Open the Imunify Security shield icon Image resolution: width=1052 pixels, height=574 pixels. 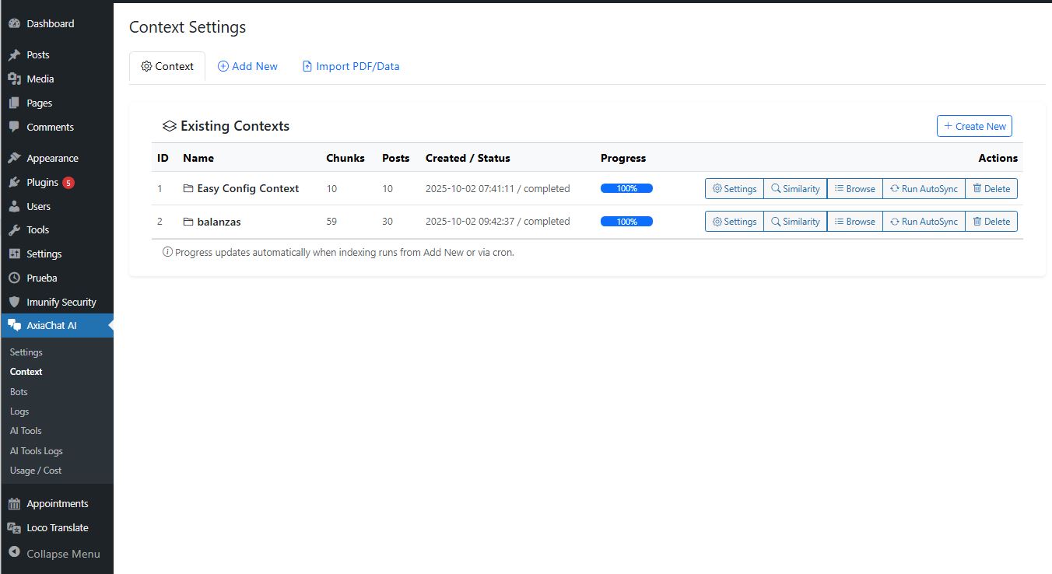pyautogui.click(x=14, y=302)
